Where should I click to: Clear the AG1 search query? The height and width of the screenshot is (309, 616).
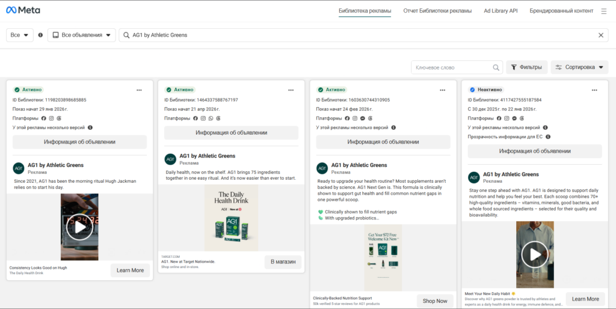(601, 35)
